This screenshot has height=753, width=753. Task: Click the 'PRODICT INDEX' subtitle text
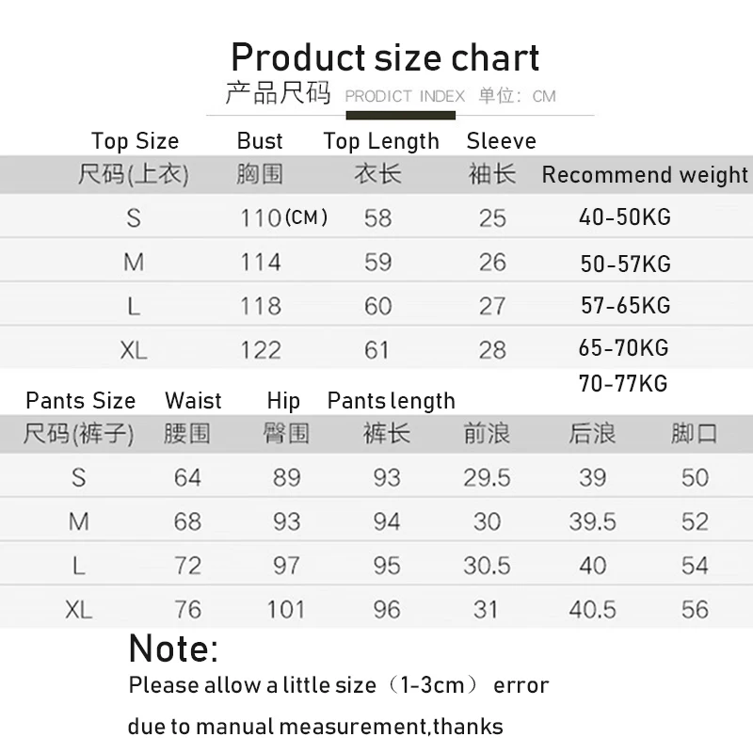[405, 96]
